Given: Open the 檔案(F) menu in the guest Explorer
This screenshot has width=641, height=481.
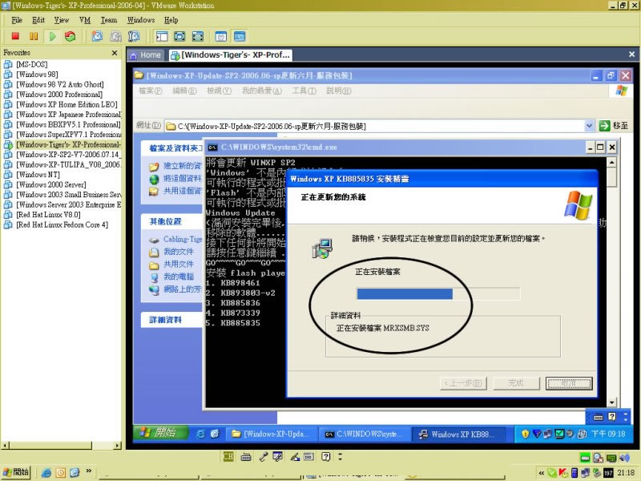Looking at the screenshot, I should pos(151,91).
